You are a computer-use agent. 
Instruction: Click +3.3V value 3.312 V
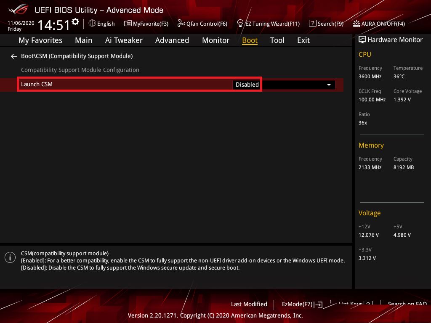point(367,258)
